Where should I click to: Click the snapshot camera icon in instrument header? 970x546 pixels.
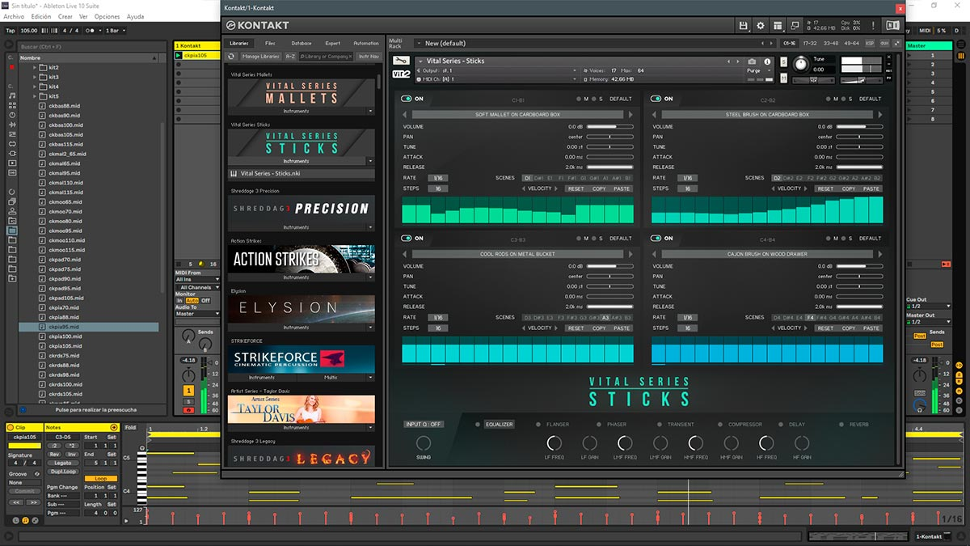click(x=752, y=61)
